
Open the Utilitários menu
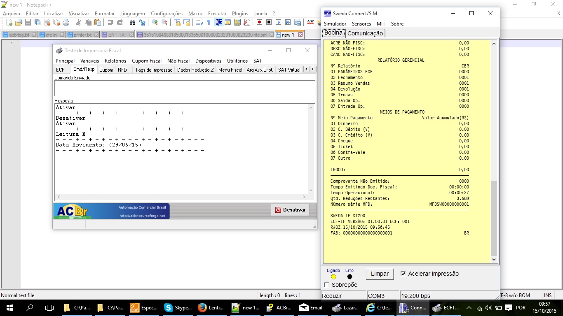[x=237, y=61]
